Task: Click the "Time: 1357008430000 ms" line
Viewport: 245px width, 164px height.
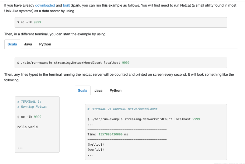Action: (108, 134)
